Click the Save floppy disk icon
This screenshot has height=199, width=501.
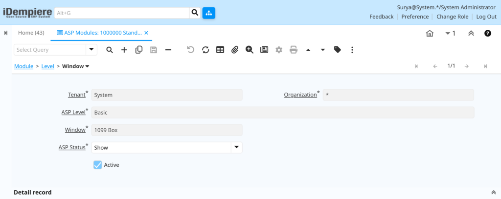[154, 50]
